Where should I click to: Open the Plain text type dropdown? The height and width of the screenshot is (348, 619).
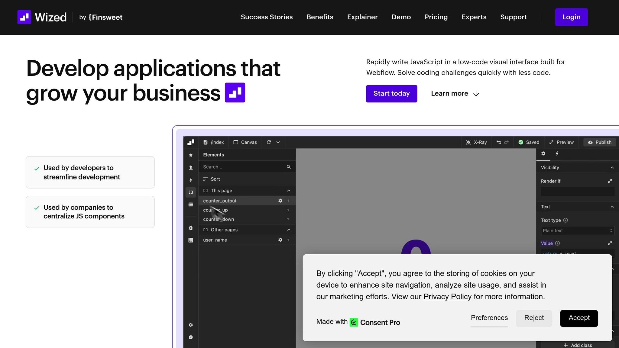577,231
